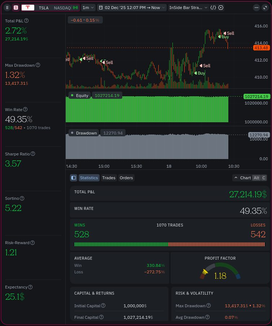272x326 pixels.
Task: Click the Buy marker near 410.00
Action: 199,73
